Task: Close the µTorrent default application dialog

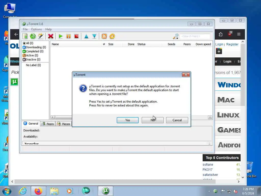Action: click(x=186, y=75)
